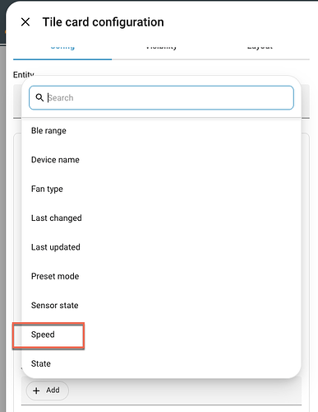Select the Last changed entry
318x412 pixels.
point(161,218)
